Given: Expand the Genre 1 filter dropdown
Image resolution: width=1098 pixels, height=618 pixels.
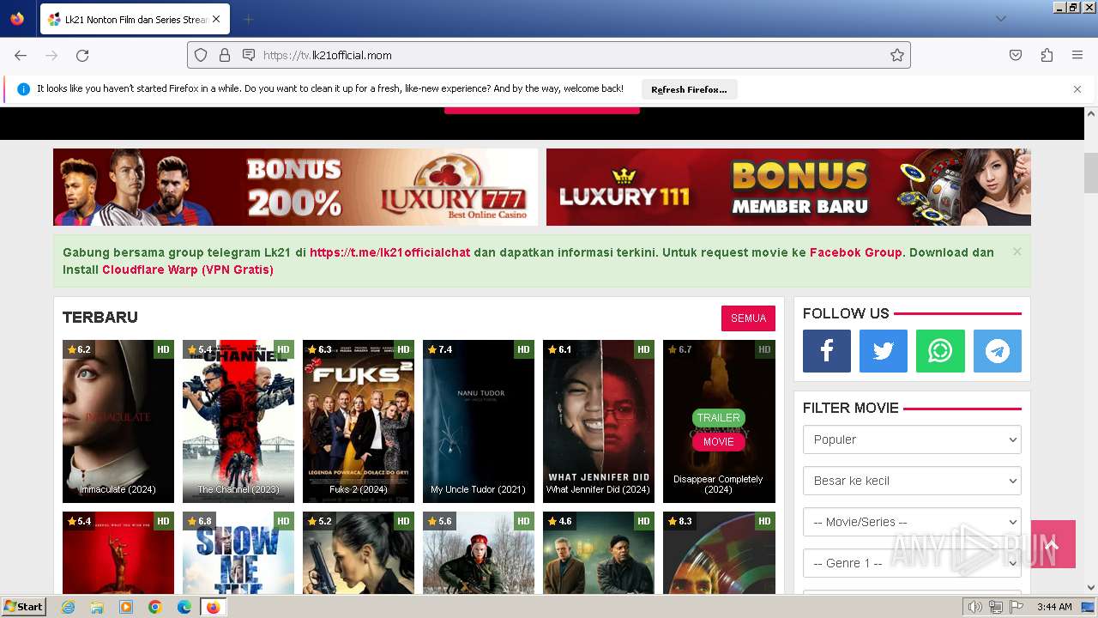Looking at the screenshot, I should click(x=912, y=563).
